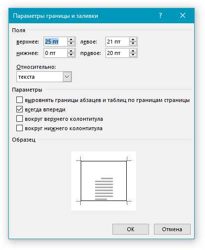Click the Отмена button

pyautogui.click(x=172, y=229)
